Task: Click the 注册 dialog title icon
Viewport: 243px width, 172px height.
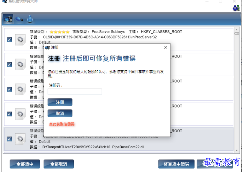Action: point(47,47)
